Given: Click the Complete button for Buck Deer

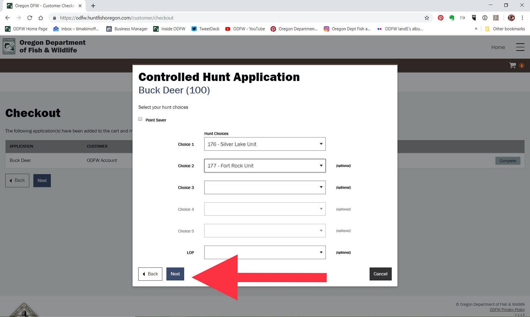Looking at the screenshot, I should tap(507, 161).
